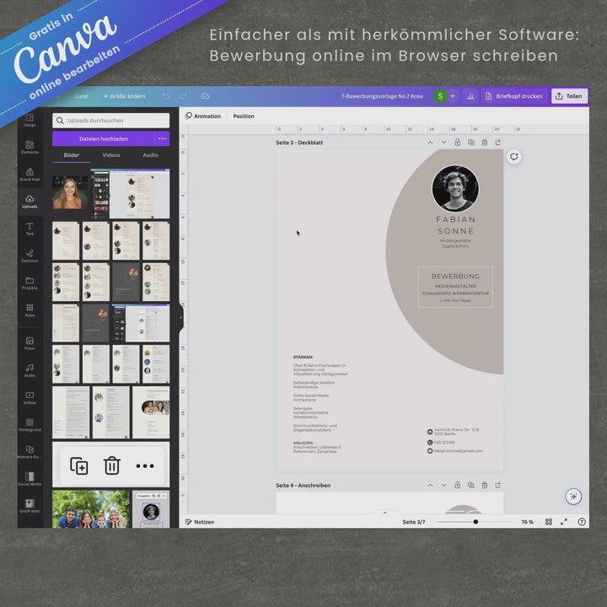Viewport: 607px width, 607px height.
Task: Open the grid view icon in bottom bar
Action: coord(549,522)
